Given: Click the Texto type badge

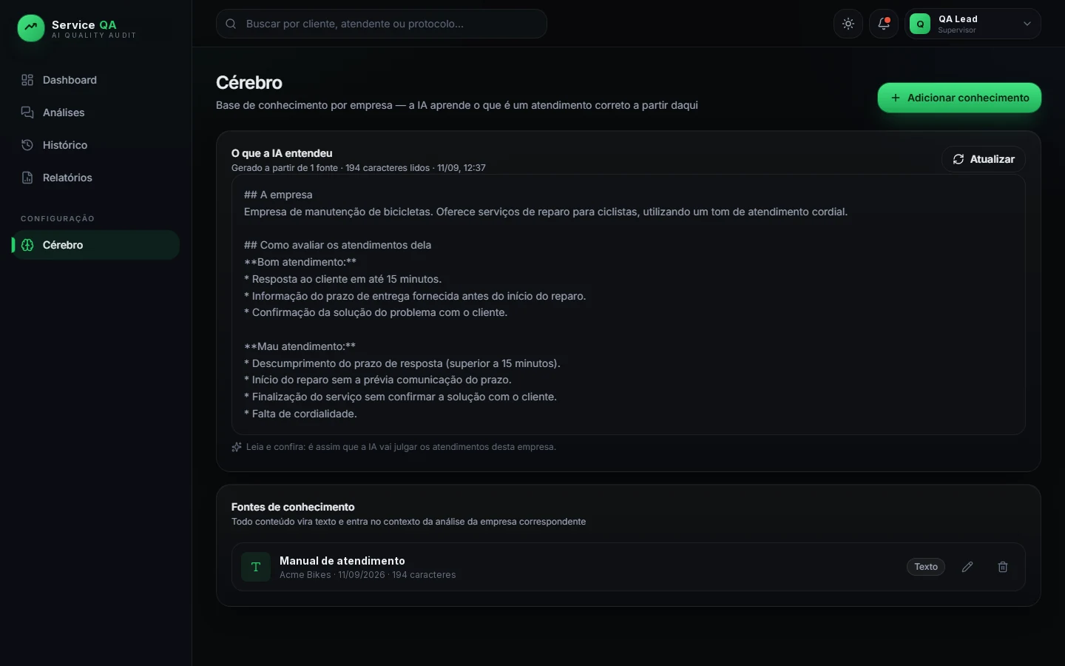Looking at the screenshot, I should [926, 567].
